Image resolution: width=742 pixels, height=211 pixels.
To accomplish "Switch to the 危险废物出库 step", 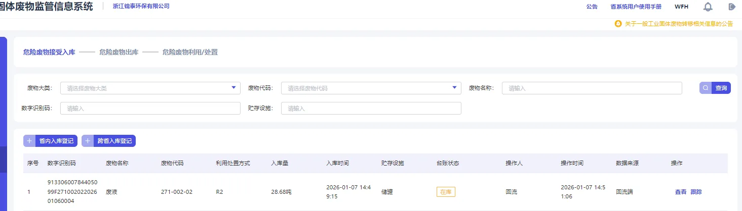I will click(119, 52).
